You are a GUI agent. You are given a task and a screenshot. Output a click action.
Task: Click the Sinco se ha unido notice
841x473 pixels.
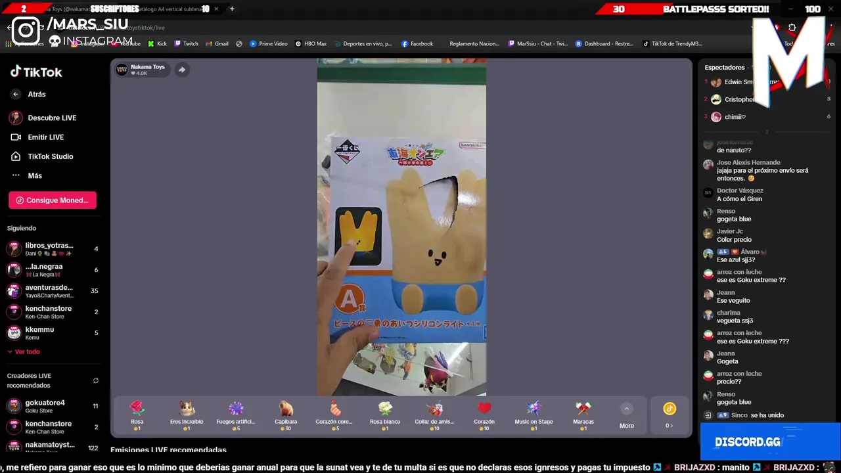click(x=744, y=415)
